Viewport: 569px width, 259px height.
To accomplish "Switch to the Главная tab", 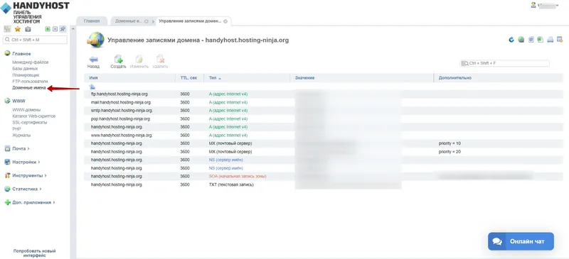I will (x=92, y=21).
